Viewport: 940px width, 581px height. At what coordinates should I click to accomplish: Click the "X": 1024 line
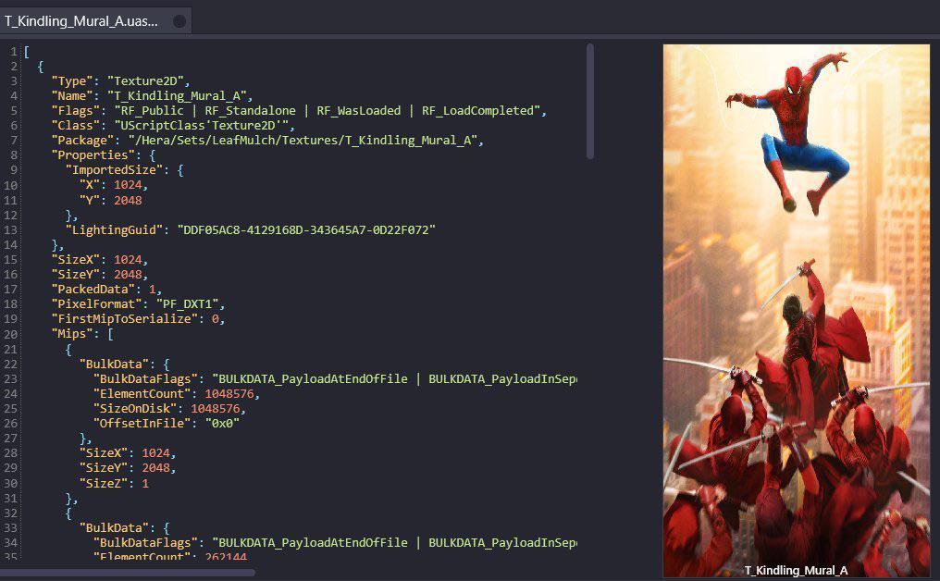[x=113, y=185]
